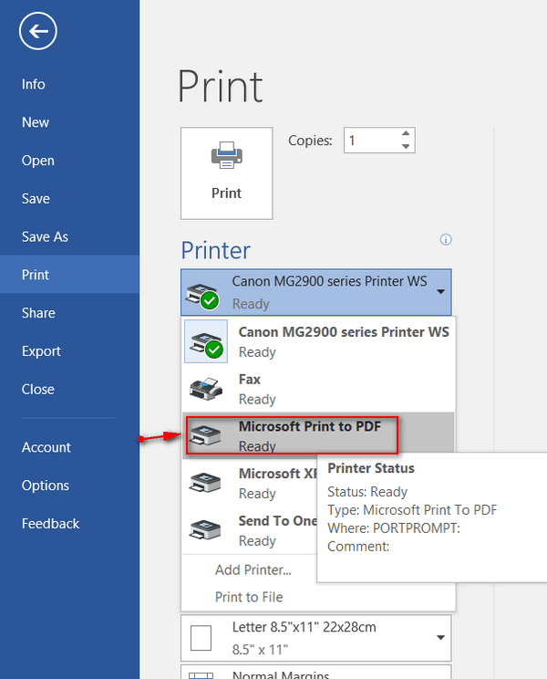This screenshot has width=547, height=679.
Task: Go back using the circled arrow icon
Action: (x=38, y=31)
